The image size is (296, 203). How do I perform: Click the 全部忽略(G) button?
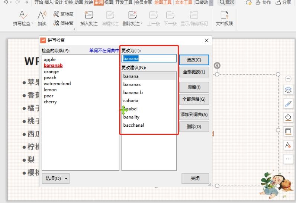[x=194, y=99]
